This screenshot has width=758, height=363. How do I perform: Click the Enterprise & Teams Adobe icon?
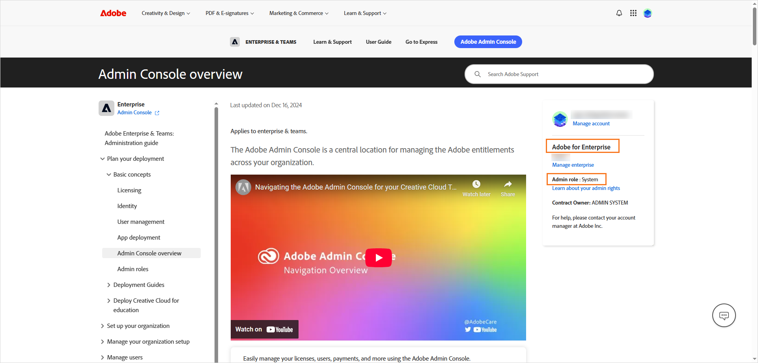(235, 42)
